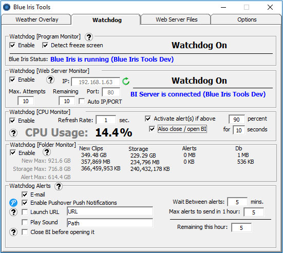Open help for Program Monitor watchdog
This screenshot has width=283, height=253.
click(89, 37)
